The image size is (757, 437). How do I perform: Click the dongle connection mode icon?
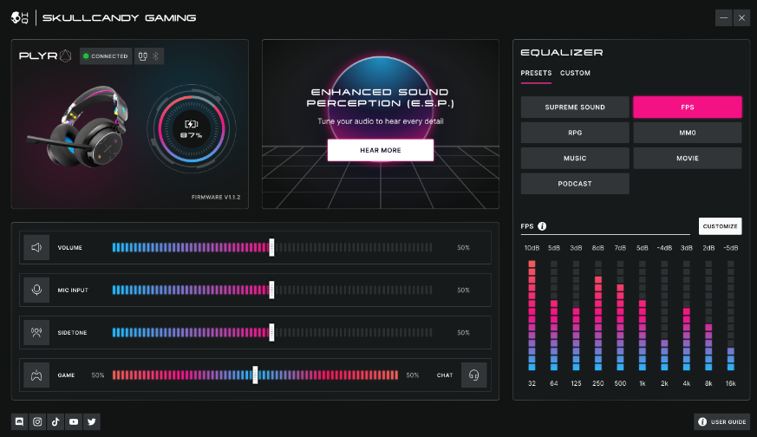[x=142, y=56]
